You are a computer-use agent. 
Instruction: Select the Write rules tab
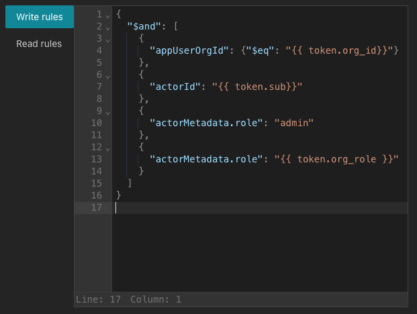(x=40, y=17)
